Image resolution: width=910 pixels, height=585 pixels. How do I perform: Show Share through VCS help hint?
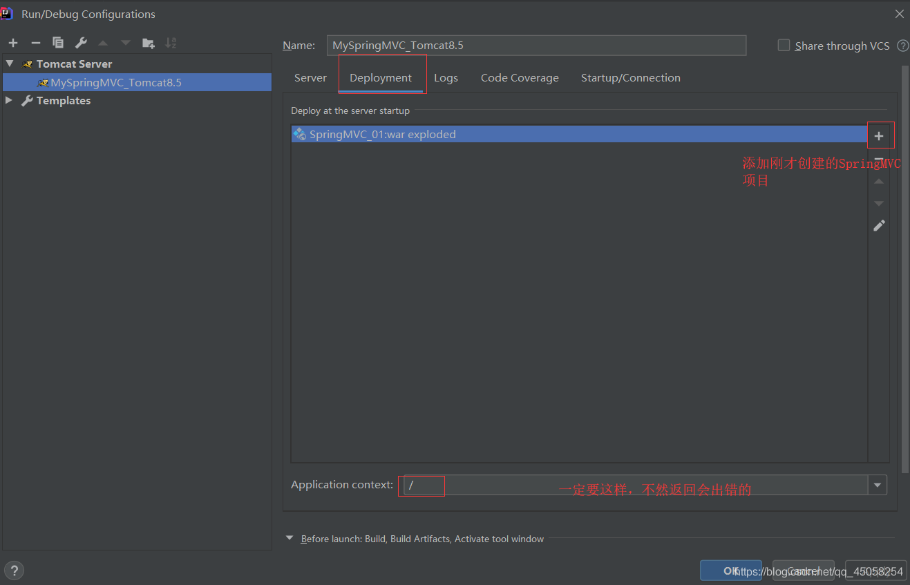click(x=902, y=46)
